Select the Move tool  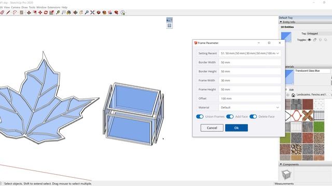40,12
